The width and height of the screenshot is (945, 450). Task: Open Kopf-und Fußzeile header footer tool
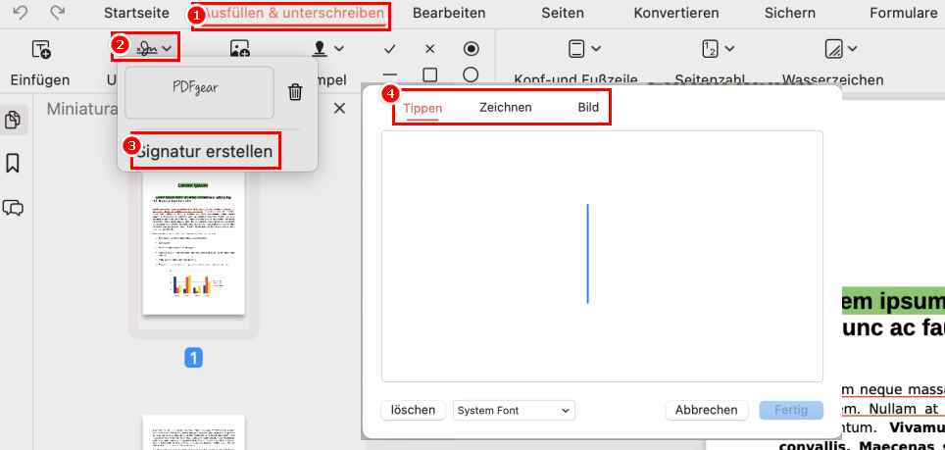pos(576,49)
